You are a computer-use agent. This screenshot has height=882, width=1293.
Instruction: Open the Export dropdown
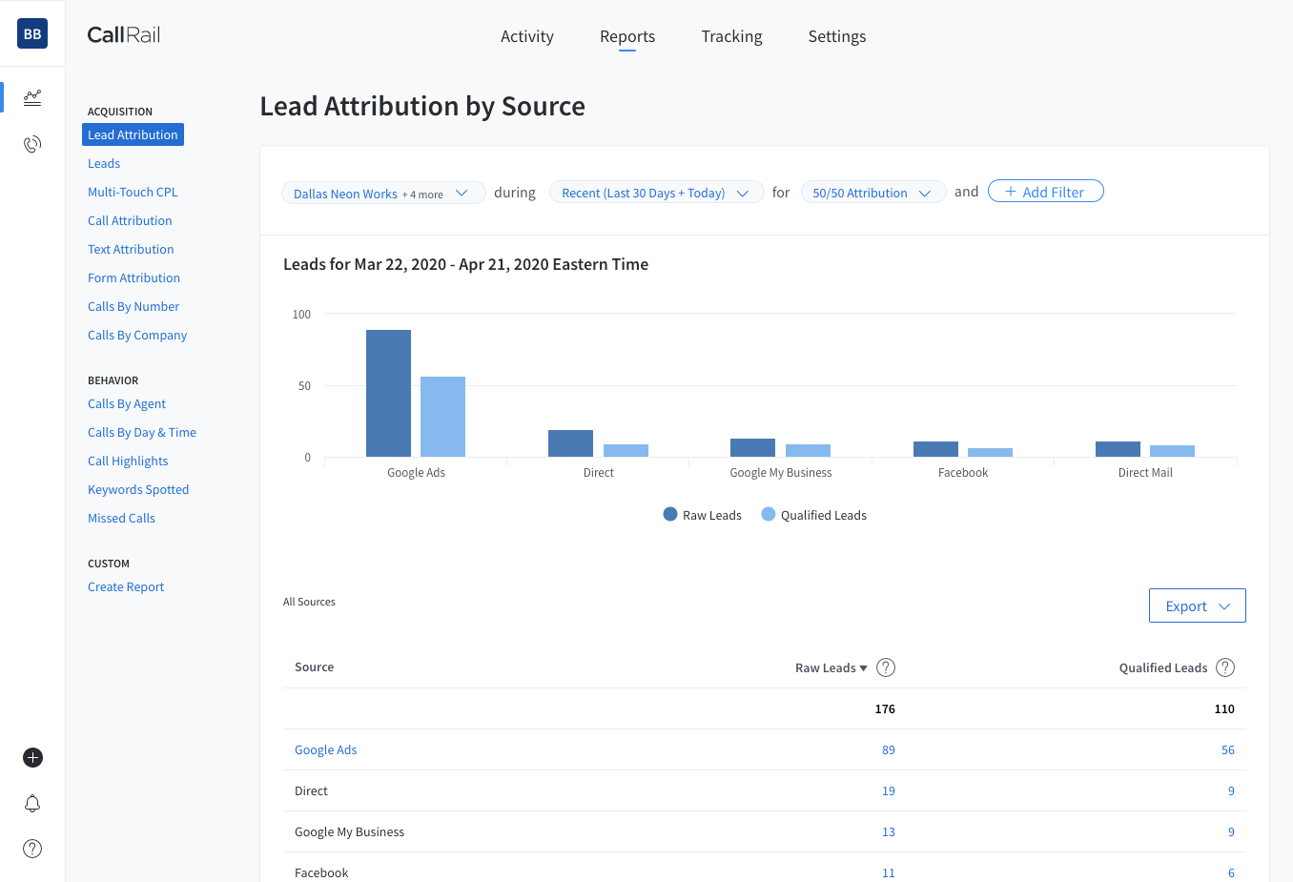(x=1197, y=605)
